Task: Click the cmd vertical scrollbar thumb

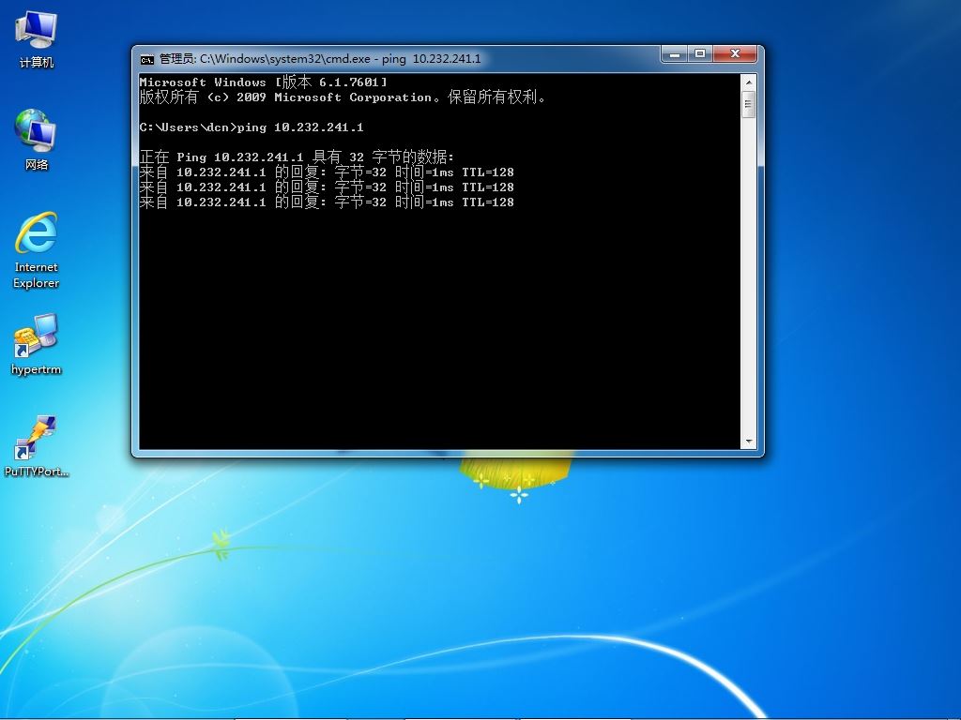Action: 748,105
